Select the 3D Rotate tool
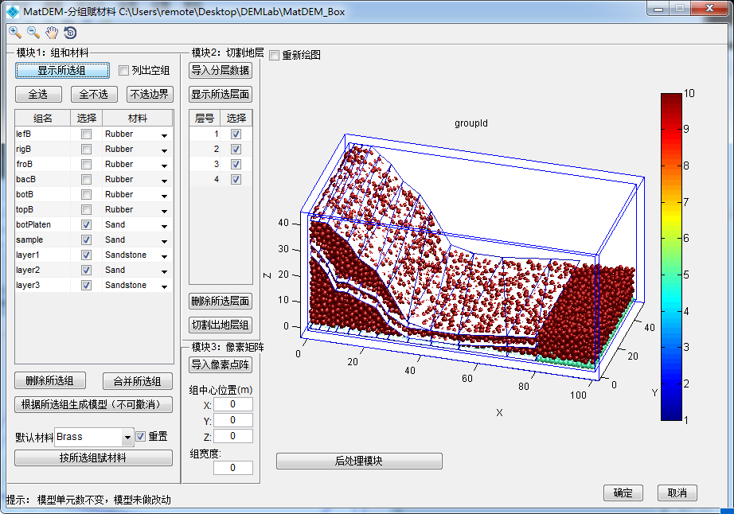Viewport: 734px width, 514px height. tap(70, 33)
